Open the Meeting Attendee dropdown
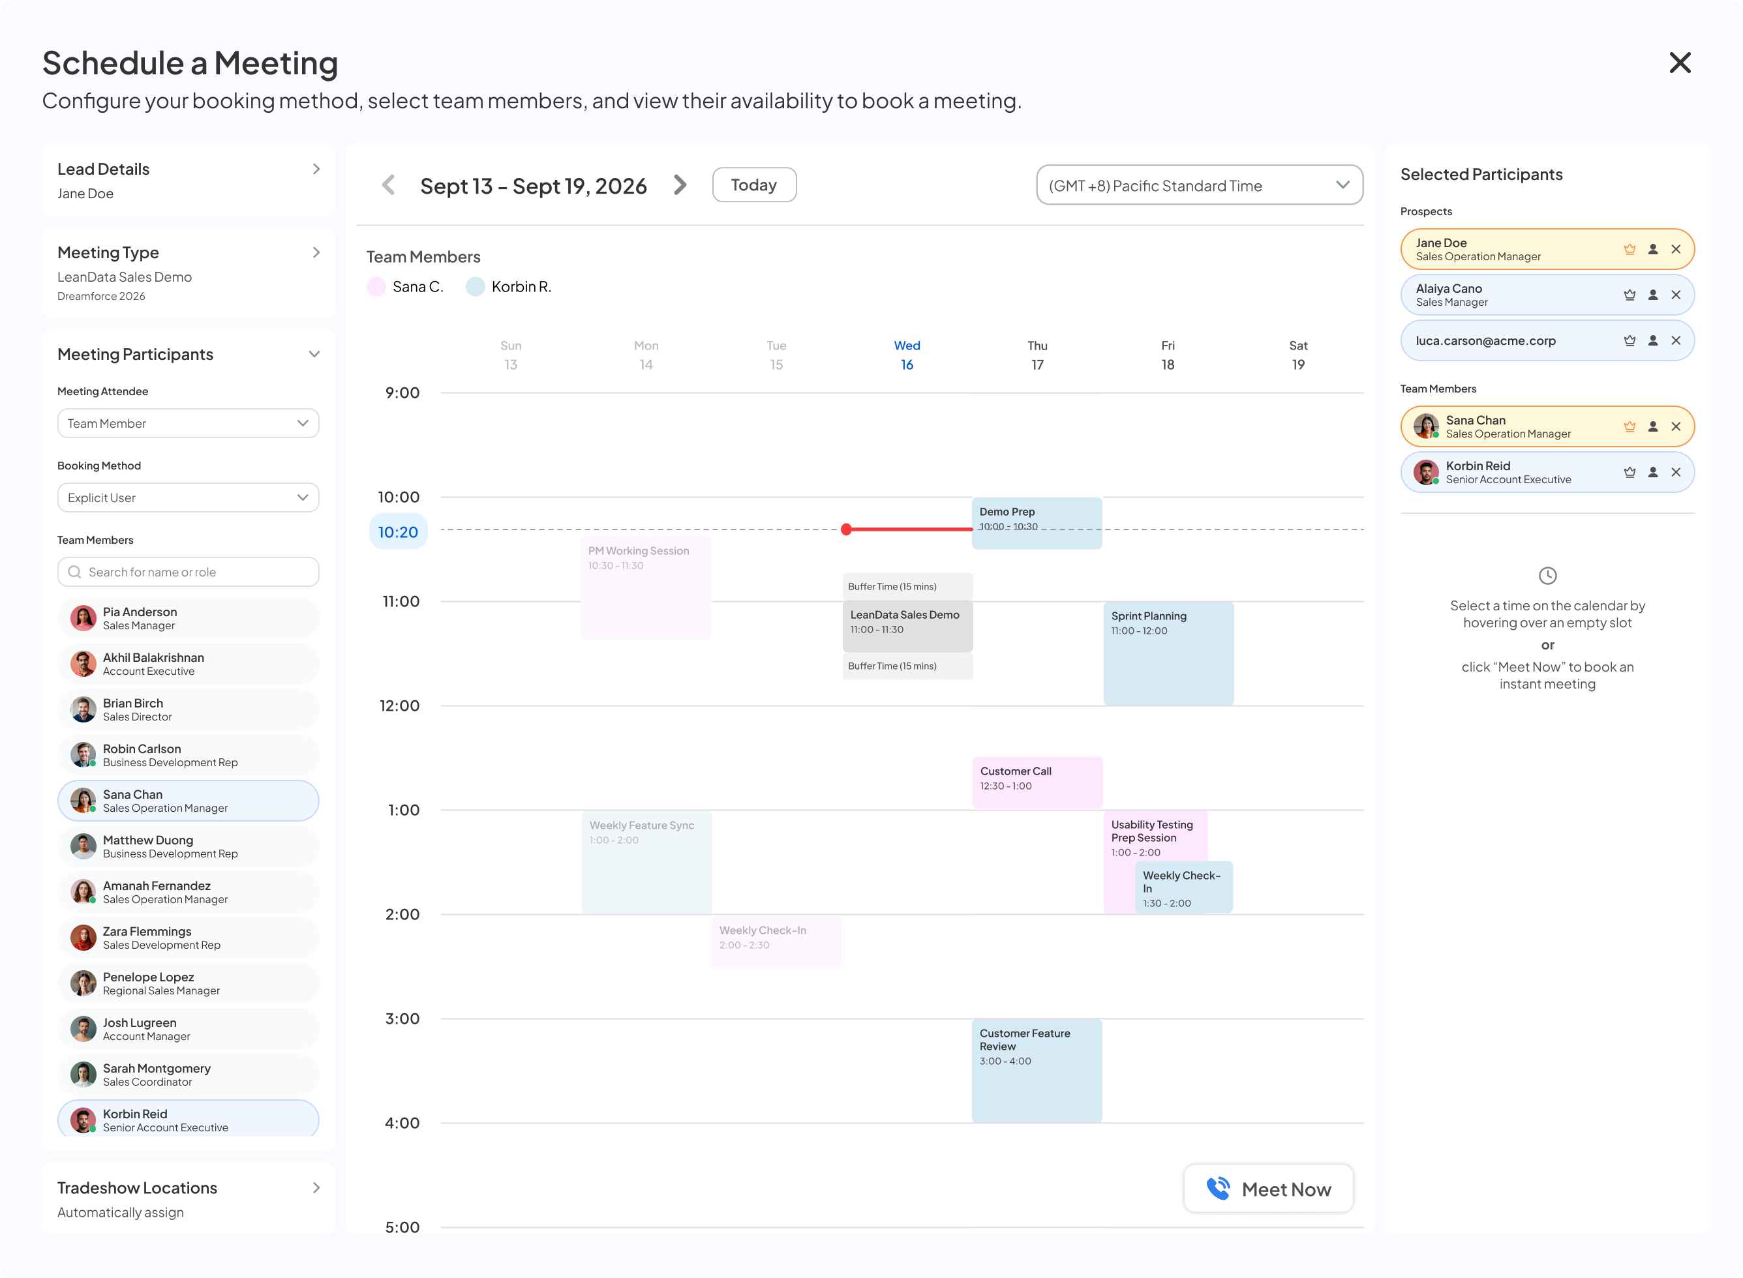 coord(188,423)
